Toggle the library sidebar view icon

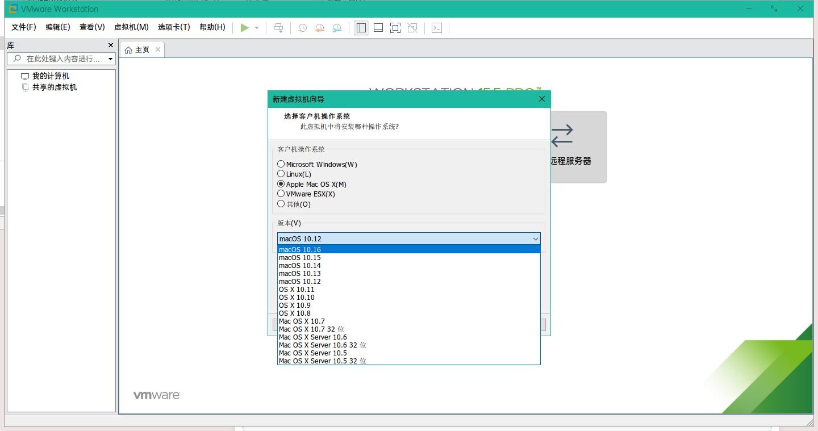click(361, 28)
